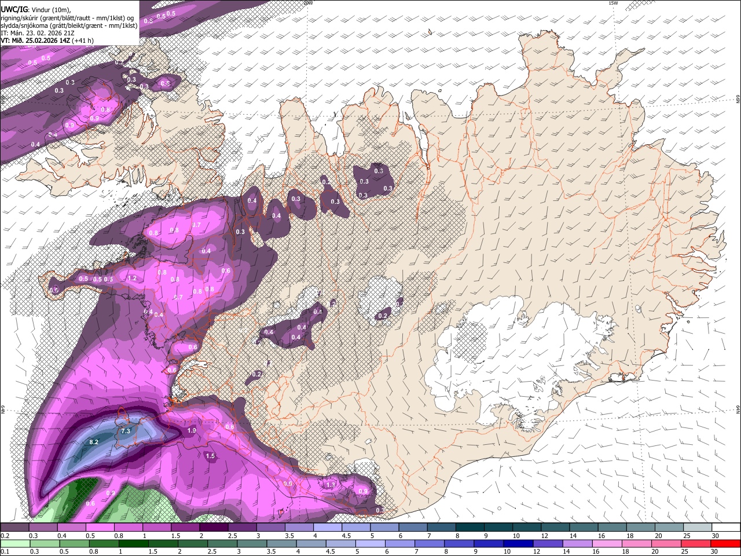Viewport: 741px width, 556px height.
Task: Click the 1.9 precipitation value on map
Action: (x=192, y=431)
